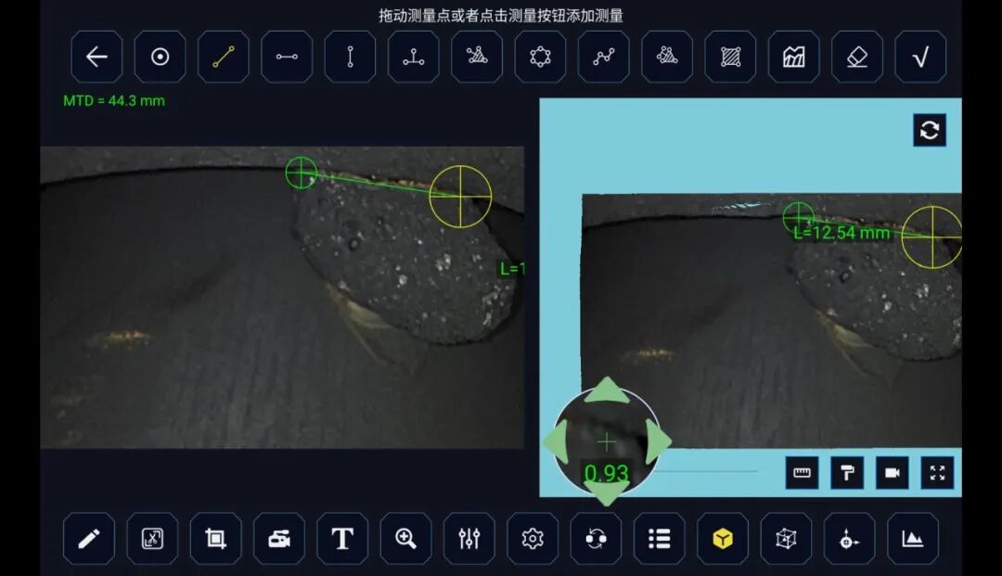Viewport: 1002px width, 576px height.
Task: Choose the point-to-line measurement tool
Action: tap(414, 57)
